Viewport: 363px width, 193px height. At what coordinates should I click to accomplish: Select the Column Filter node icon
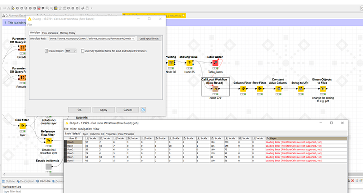pyautogui.click(x=243, y=89)
